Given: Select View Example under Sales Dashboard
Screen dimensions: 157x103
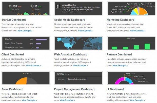Looking at the screenshot, I should 29,100.
